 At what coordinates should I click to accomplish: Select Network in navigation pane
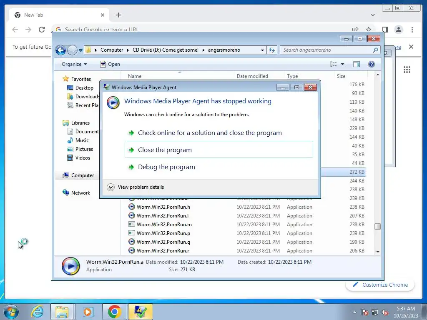click(x=77, y=192)
